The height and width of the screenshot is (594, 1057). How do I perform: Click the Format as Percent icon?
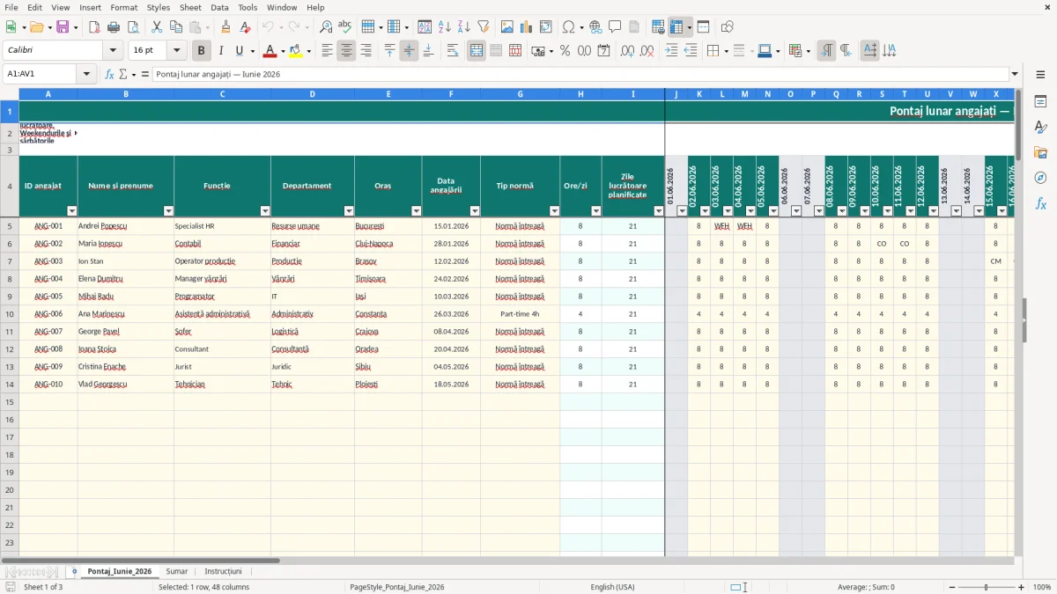click(565, 51)
